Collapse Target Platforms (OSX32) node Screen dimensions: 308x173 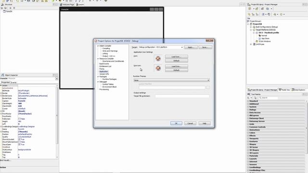click(251, 30)
